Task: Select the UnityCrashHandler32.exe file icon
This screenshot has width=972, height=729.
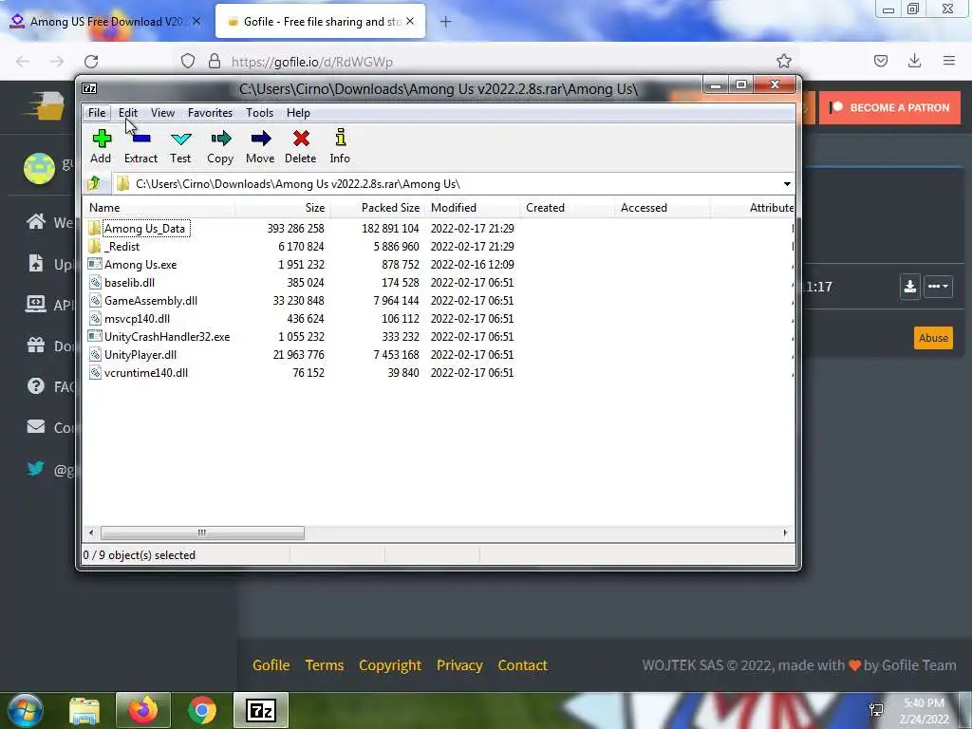Action: coord(94,337)
